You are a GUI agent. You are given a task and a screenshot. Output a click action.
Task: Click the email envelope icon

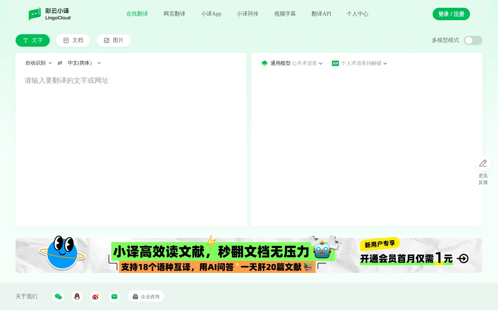(114, 296)
